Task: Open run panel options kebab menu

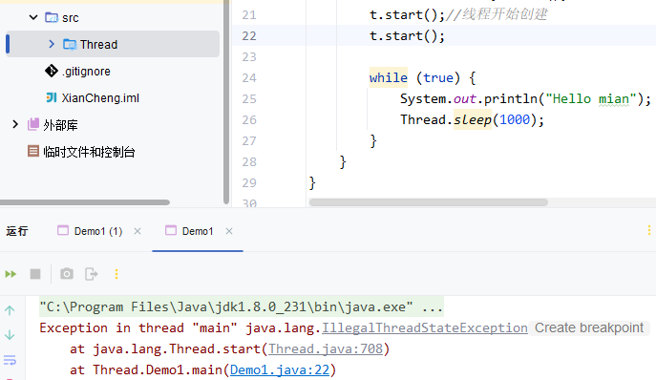Action: 649,230
